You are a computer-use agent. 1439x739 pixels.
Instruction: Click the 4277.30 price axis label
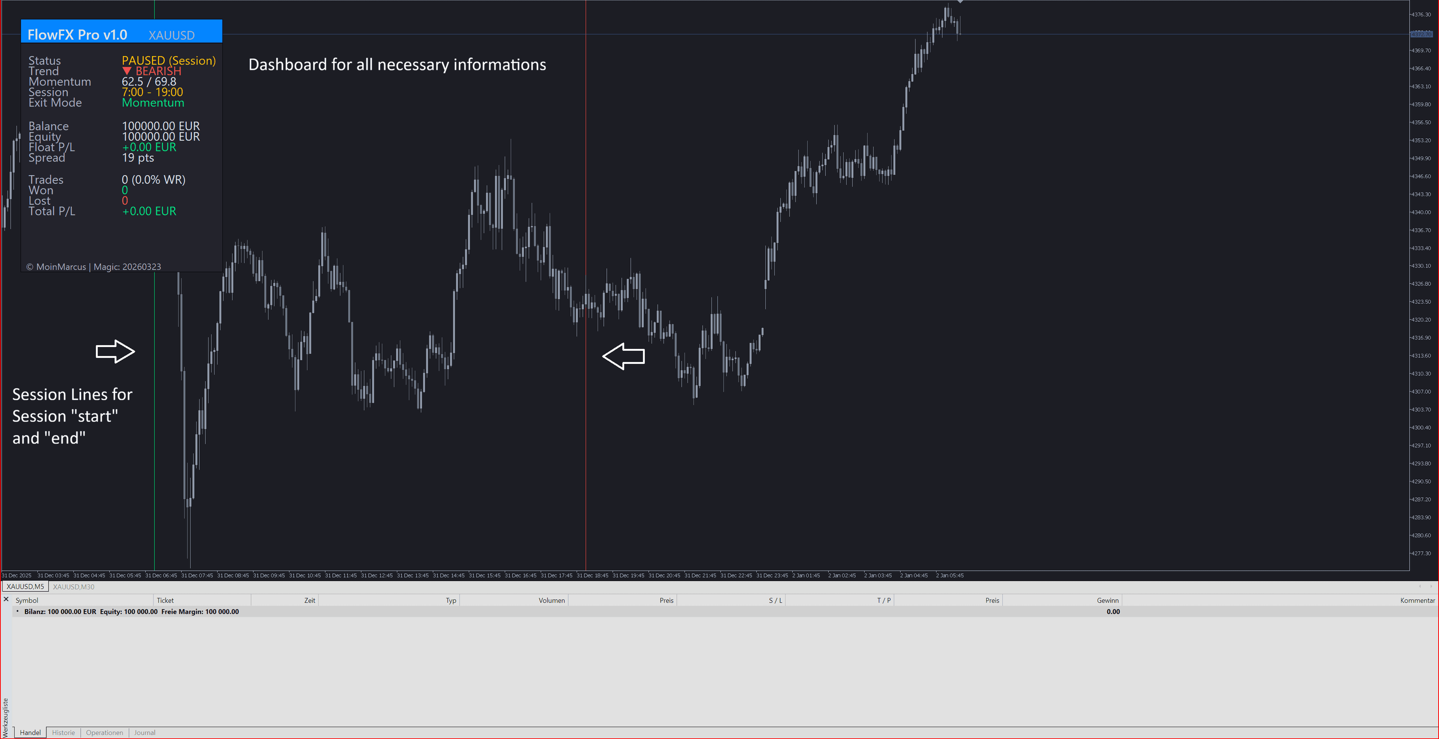pyautogui.click(x=1422, y=554)
